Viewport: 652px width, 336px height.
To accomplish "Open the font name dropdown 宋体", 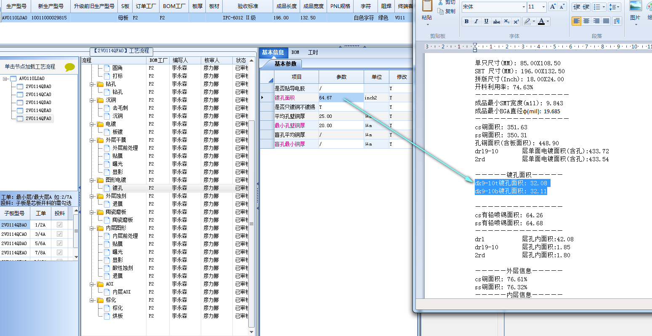I will click(x=524, y=7).
